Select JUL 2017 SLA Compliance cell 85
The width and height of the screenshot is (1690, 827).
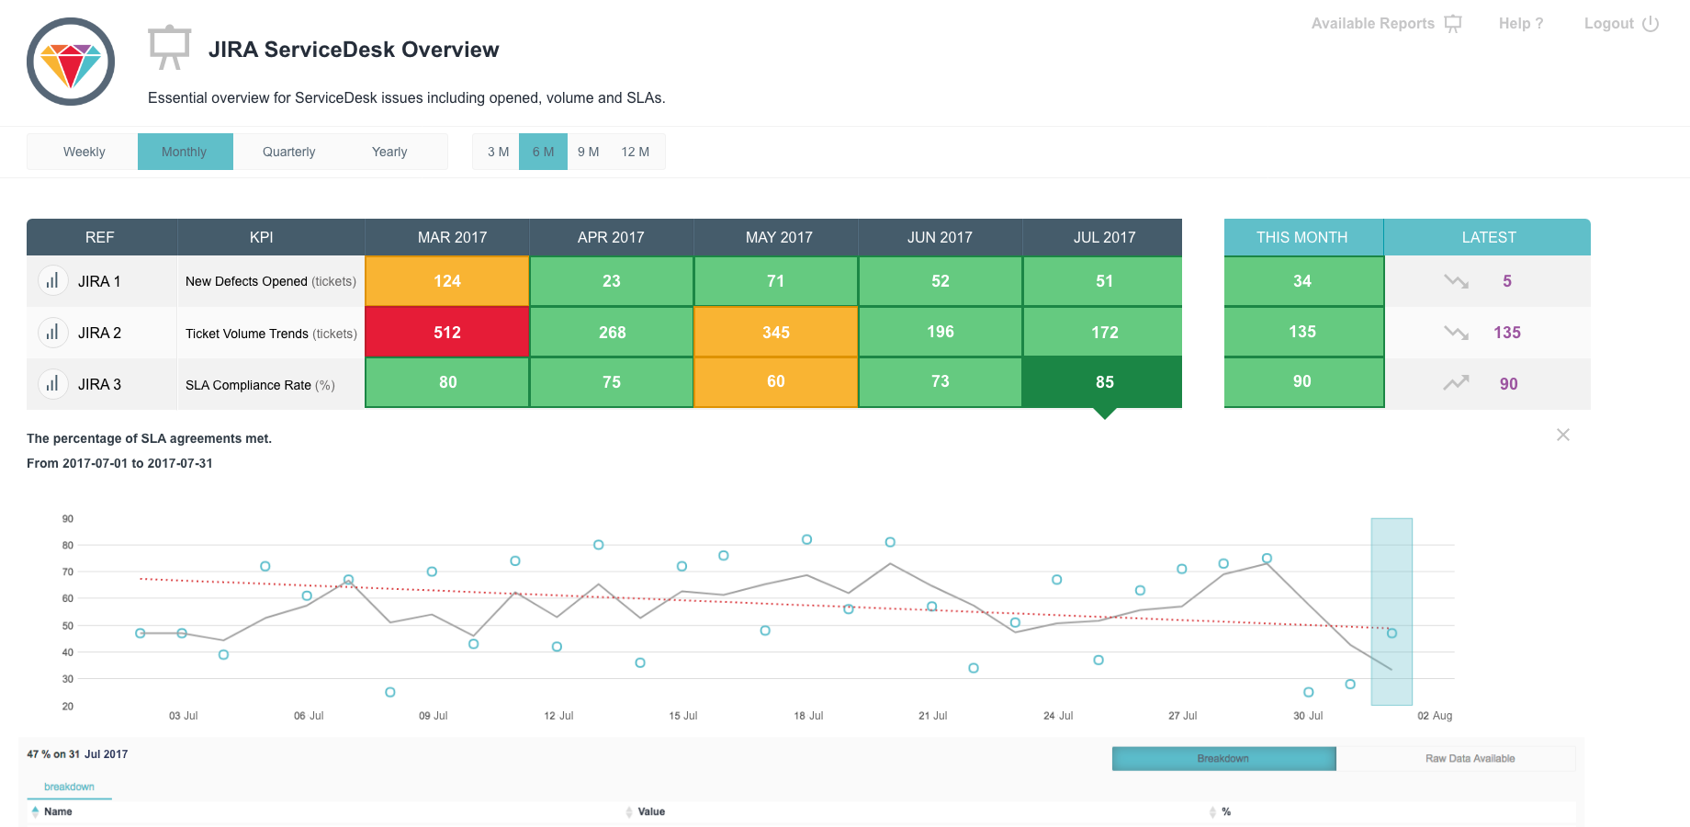[x=1103, y=382]
